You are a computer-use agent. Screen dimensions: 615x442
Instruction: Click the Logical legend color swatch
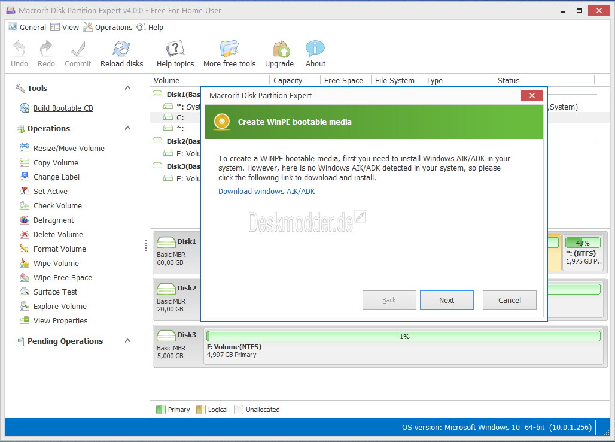pyautogui.click(x=200, y=410)
